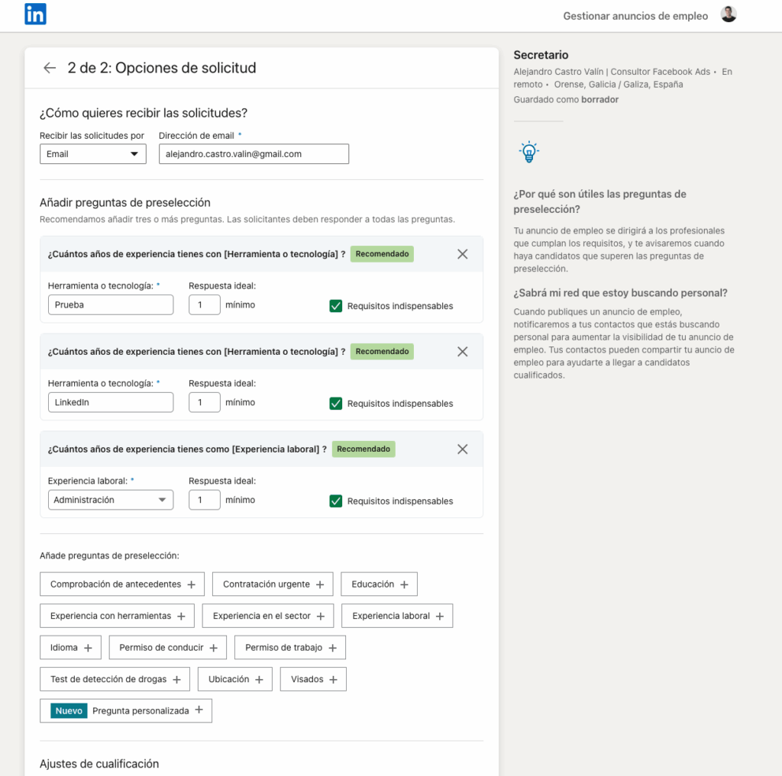This screenshot has height=776, width=782.
Task: Add an Idioma screening question
Action: (70, 647)
